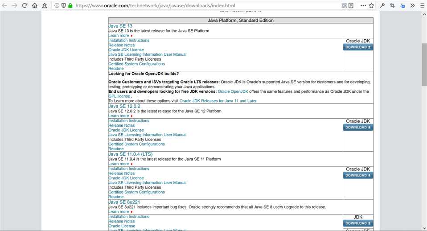Click the vertical scrollbar thumb
427x231 pixels.
click(x=424, y=65)
